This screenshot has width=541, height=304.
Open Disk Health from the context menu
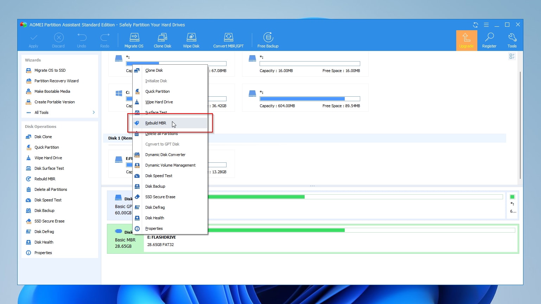pos(170,218)
